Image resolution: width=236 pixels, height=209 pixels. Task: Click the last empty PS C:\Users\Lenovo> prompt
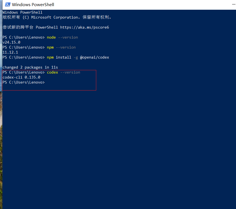(24, 82)
